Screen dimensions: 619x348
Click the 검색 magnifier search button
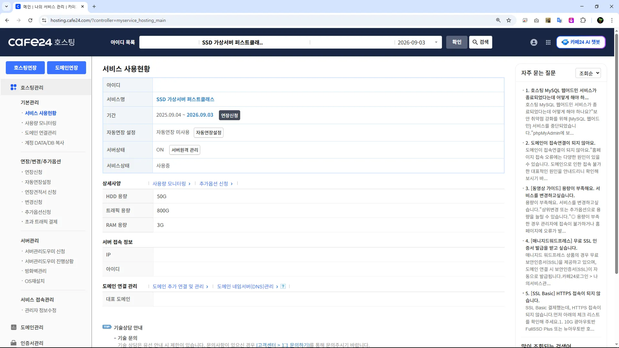[x=480, y=42]
